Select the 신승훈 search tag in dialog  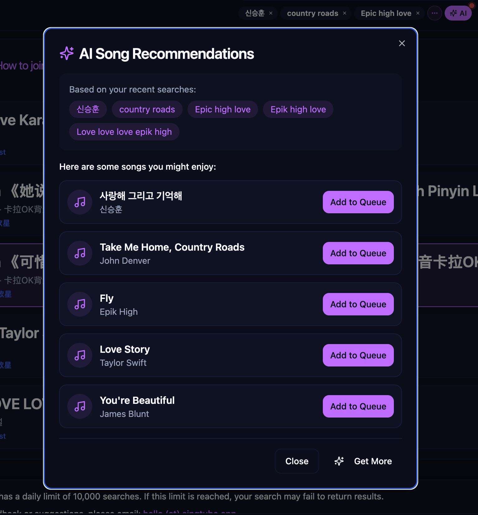pyautogui.click(x=88, y=109)
